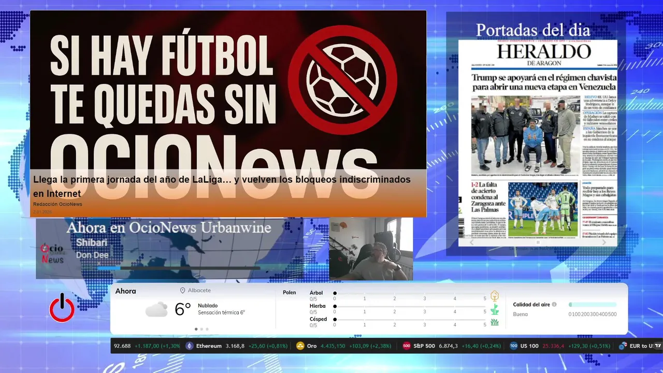The image size is (663, 373).
Task: Click the info icon beside Calidad del aire
Action: click(x=554, y=305)
